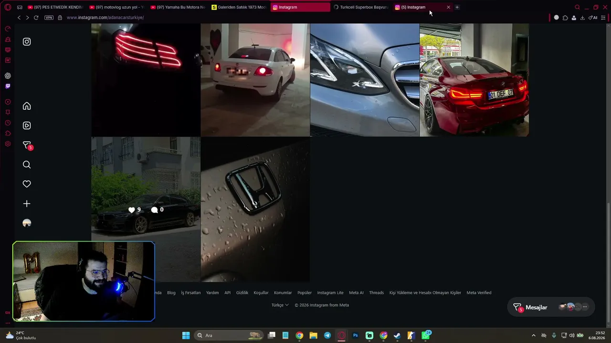
Task: Click the taskbar Ara search box
Action: click(229, 335)
